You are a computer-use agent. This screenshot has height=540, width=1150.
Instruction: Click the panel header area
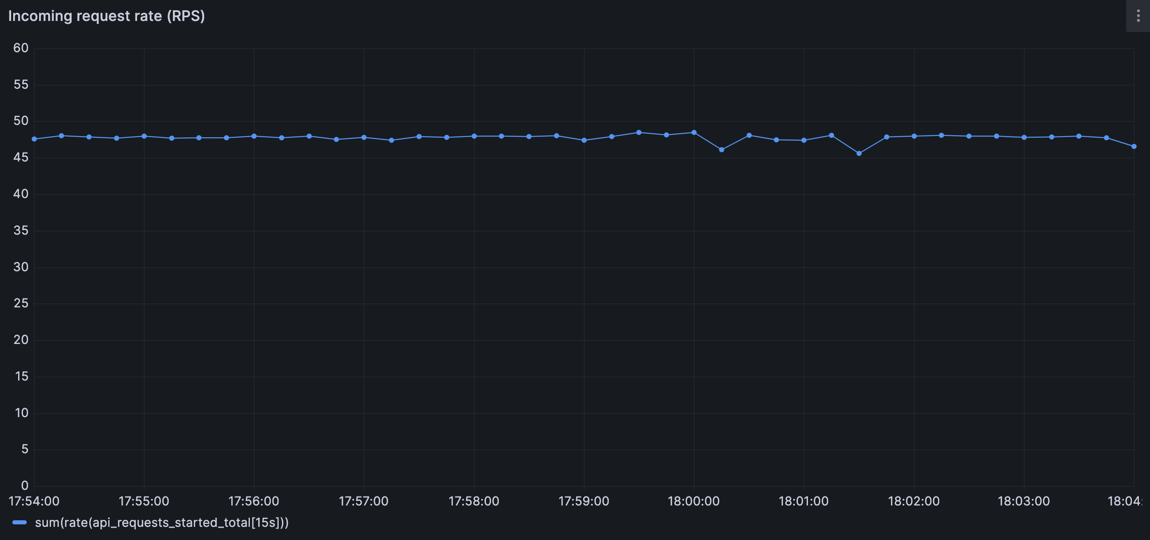click(x=536, y=16)
